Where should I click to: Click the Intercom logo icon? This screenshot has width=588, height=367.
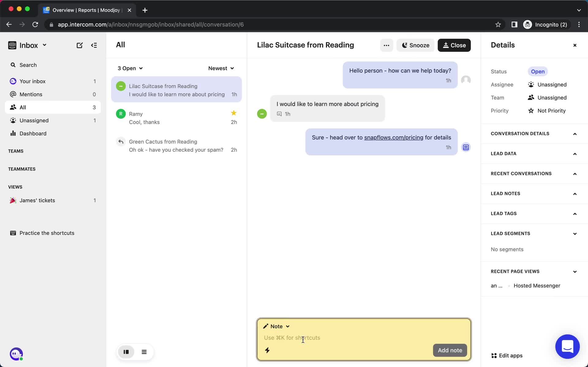coord(12,45)
